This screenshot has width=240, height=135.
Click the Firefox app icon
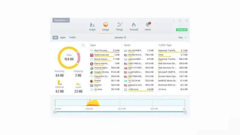tap(92, 81)
